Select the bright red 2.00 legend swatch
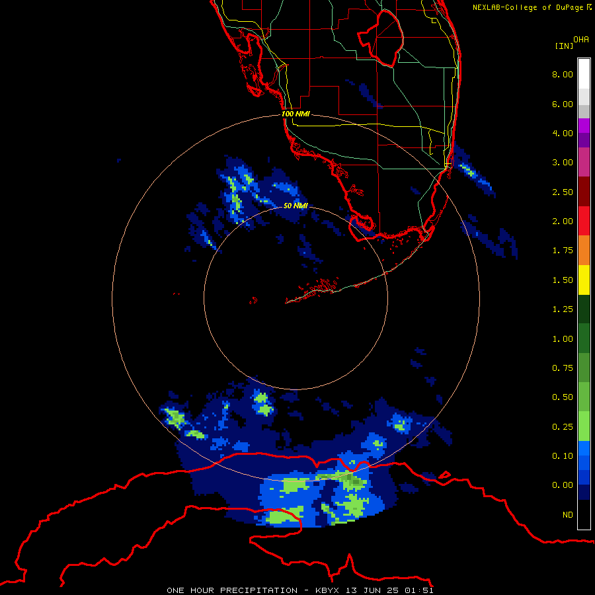Screen dimensions: 595x595 tap(584, 221)
